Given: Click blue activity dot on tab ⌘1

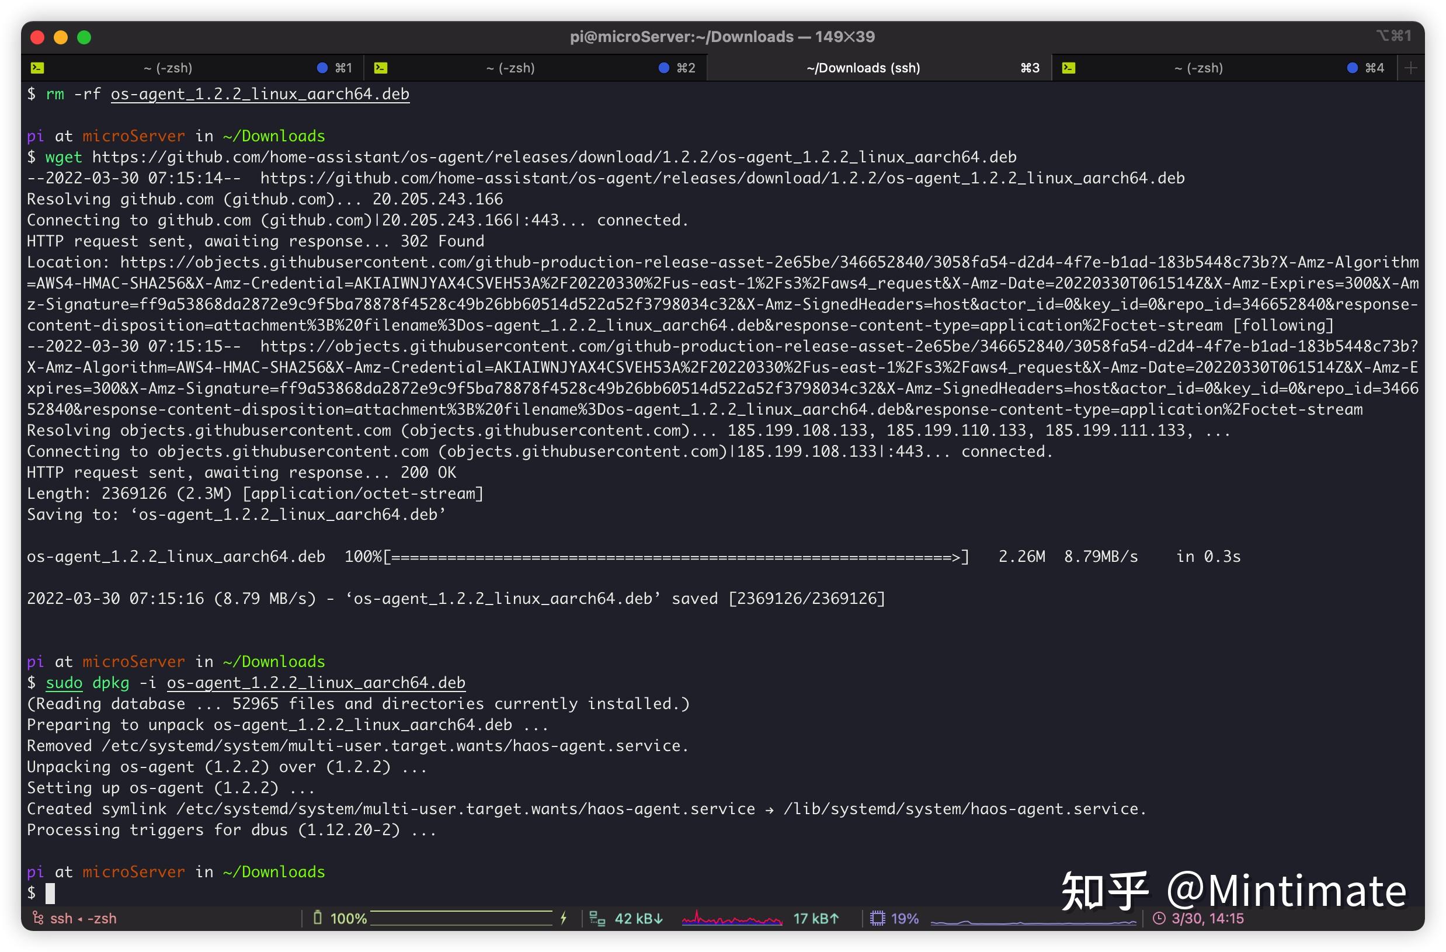Looking at the screenshot, I should pyautogui.click(x=322, y=67).
